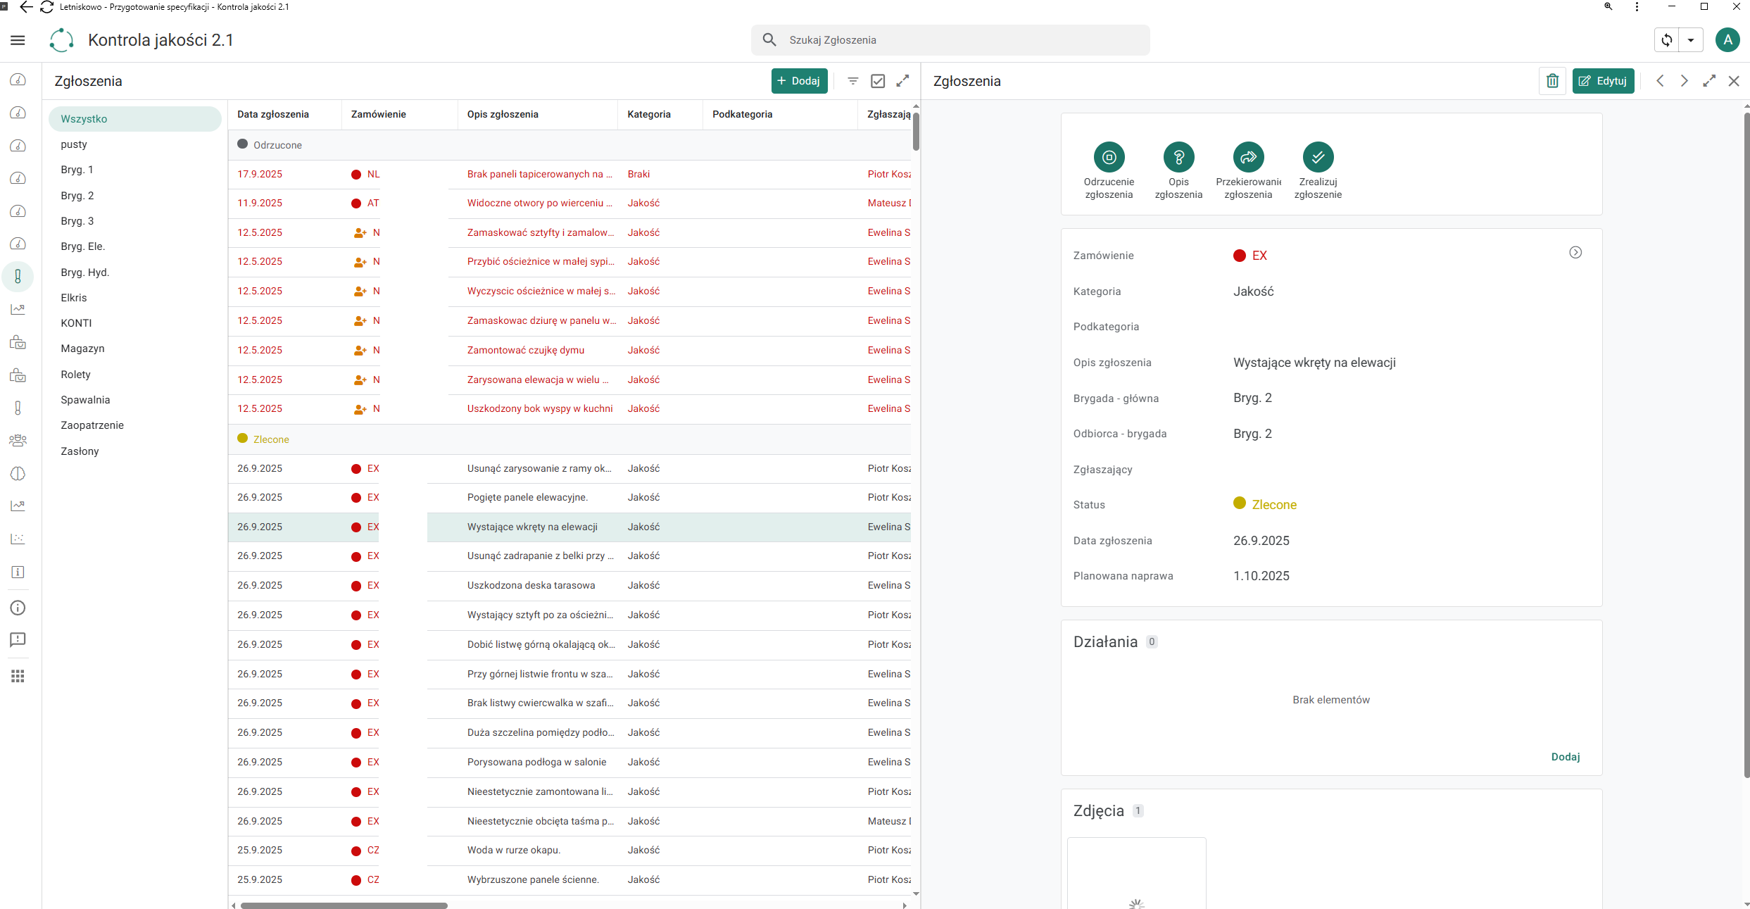Filter reports by Elkris

tap(134, 298)
